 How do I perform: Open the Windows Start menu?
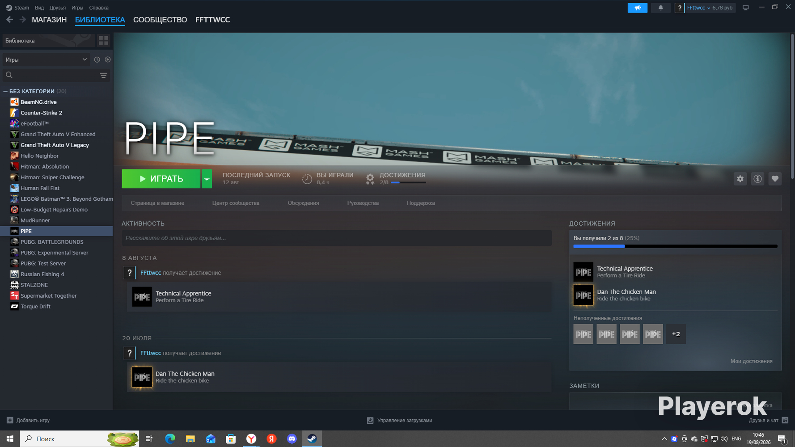10,439
